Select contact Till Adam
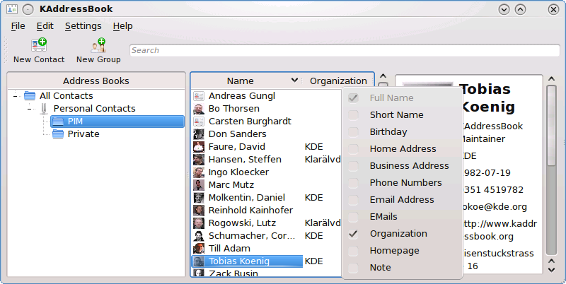 click(x=229, y=248)
